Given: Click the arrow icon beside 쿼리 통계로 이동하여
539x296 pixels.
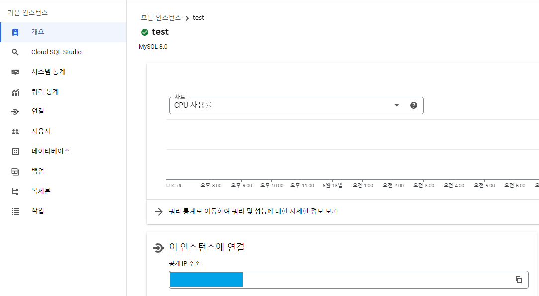Looking at the screenshot, I should 158,212.
